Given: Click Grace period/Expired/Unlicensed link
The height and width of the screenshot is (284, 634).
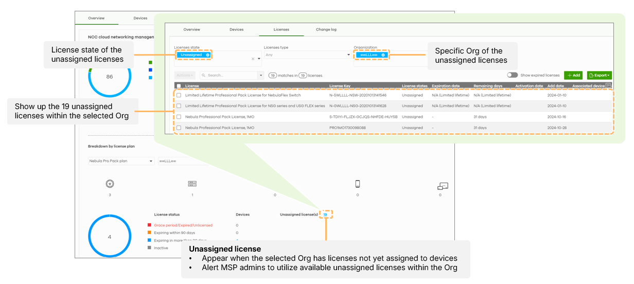Looking at the screenshot, I should (183, 225).
